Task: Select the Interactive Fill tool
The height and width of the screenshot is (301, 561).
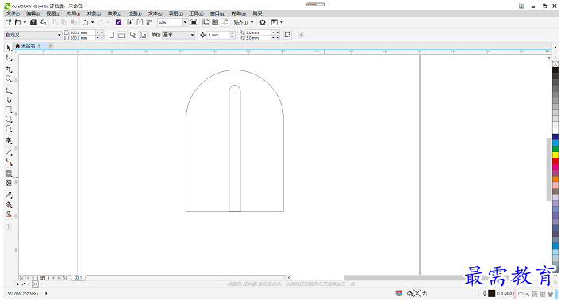Action: pos(9,204)
